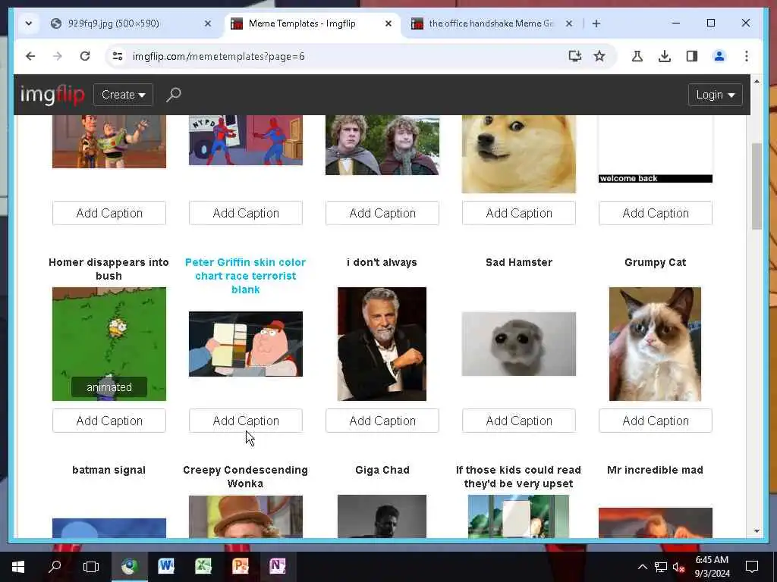
Task: Show hidden system tray icons
Action: click(642, 567)
